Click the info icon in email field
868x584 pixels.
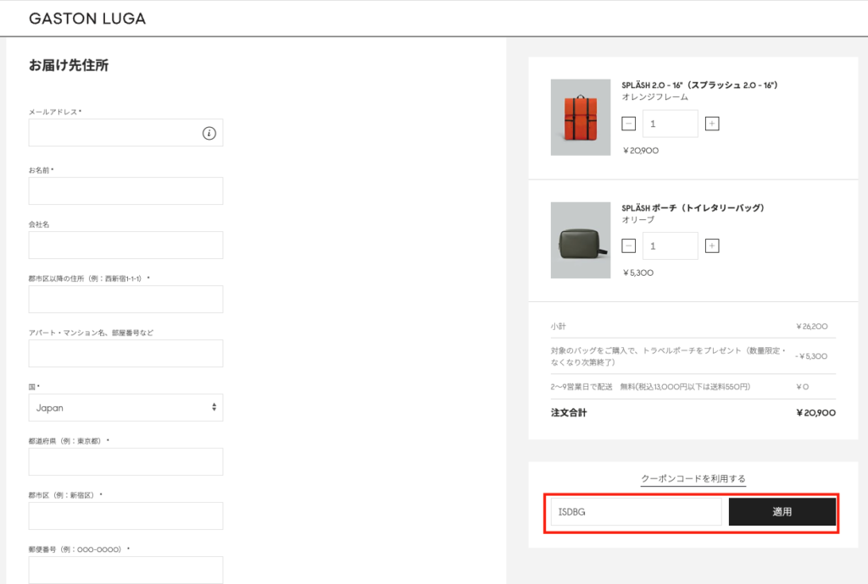[x=209, y=133]
